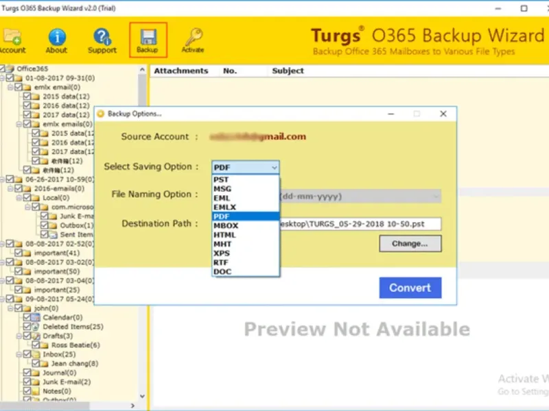Toggle the Jean chang(8) checkbox
This screenshot has width=549, height=411.
click(36, 364)
